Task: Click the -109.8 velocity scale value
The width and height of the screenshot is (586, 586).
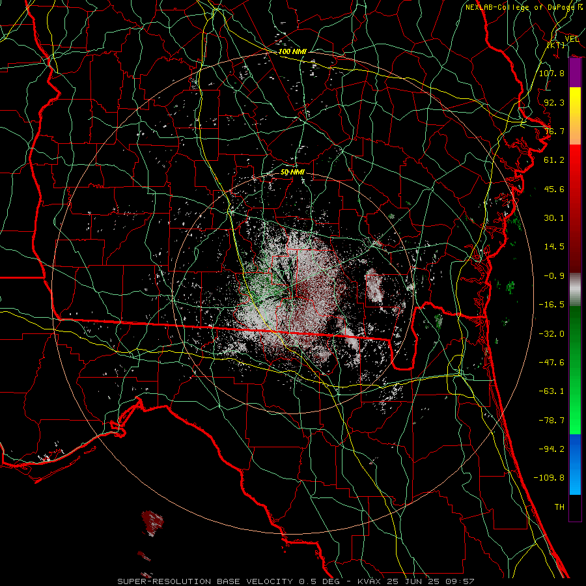Action: coord(549,478)
